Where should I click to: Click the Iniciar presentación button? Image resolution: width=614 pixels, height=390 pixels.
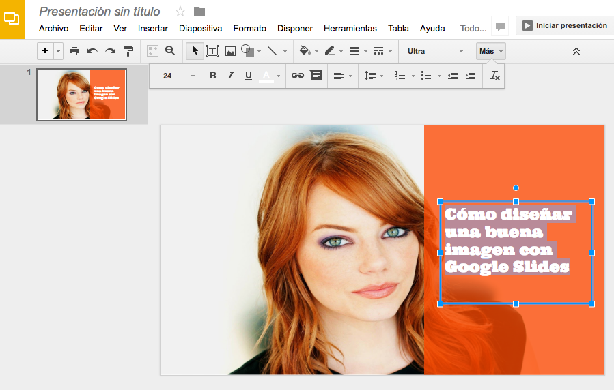564,26
